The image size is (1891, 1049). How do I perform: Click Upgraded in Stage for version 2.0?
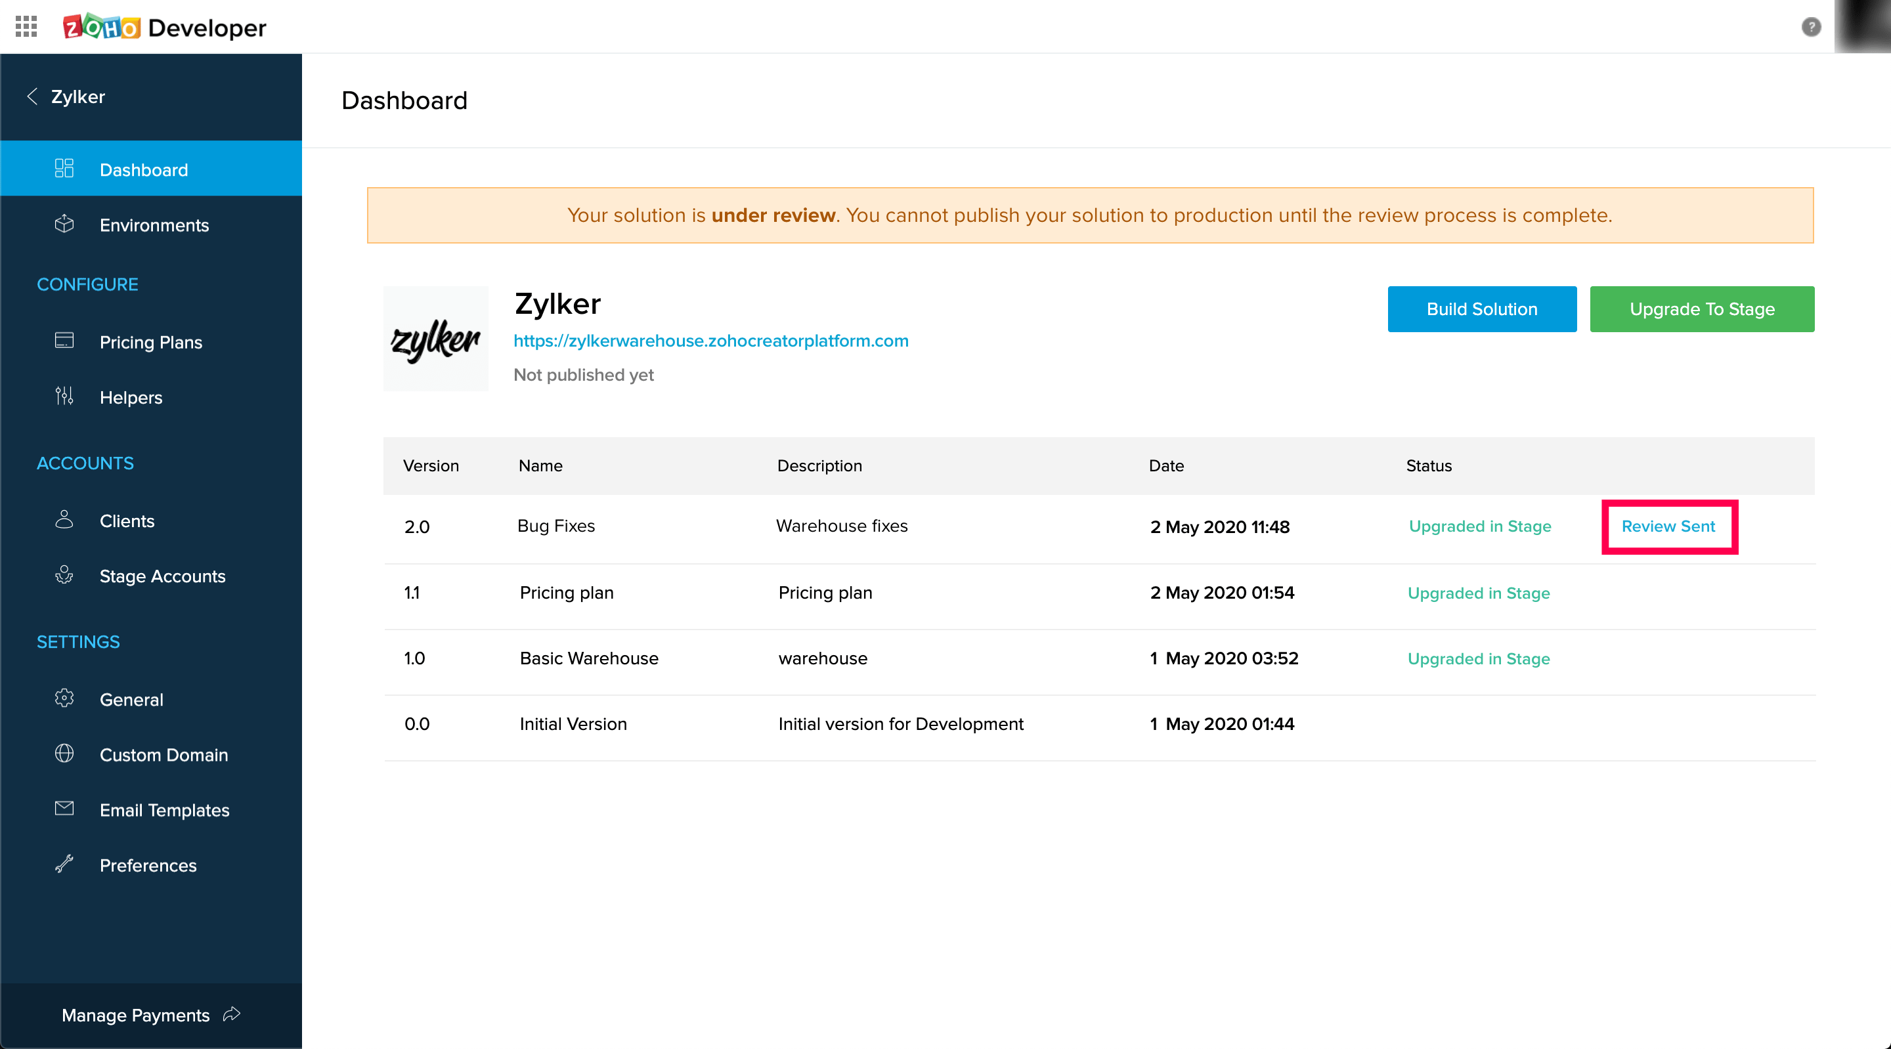coord(1480,526)
